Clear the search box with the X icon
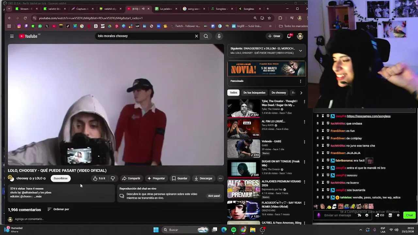418x235 pixels. coord(196,36)
